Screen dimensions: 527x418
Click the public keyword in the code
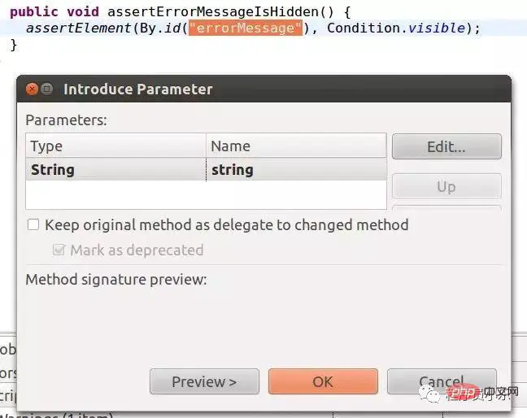point(31,10)
